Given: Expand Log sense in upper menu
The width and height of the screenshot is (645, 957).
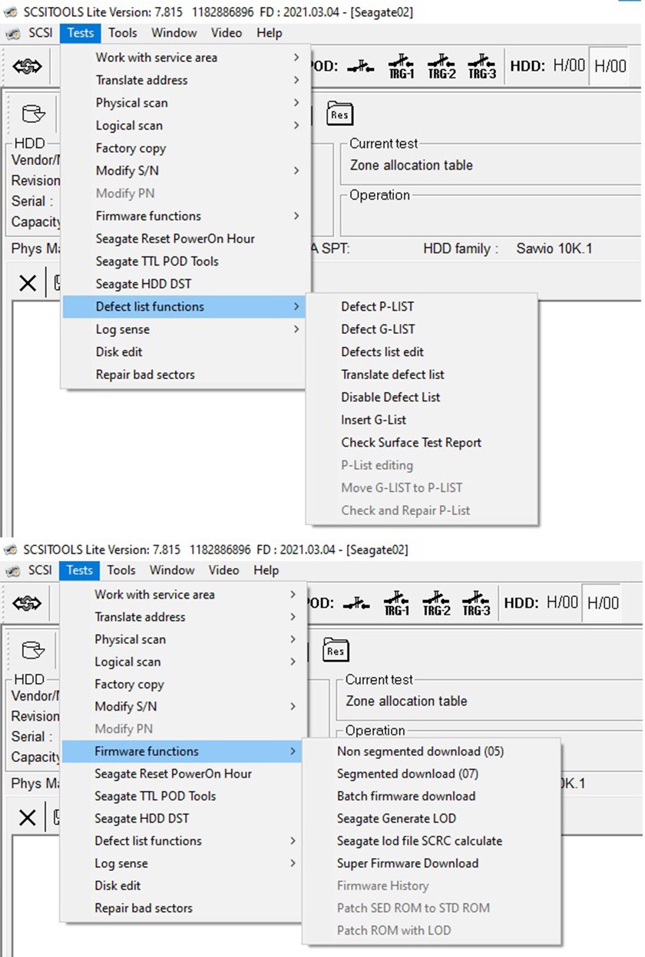Looking at the screenshot, I should [x=185, y=329].
